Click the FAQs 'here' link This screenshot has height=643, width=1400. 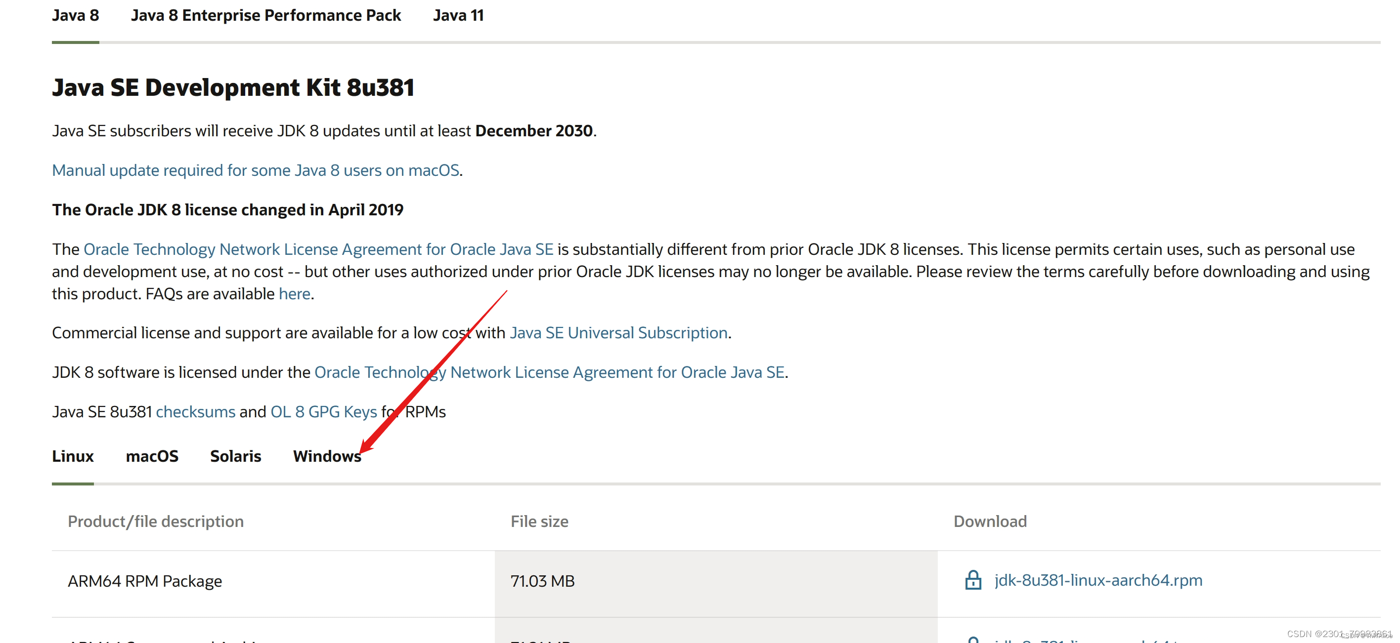pyautogui.click(x=294, y=294)
